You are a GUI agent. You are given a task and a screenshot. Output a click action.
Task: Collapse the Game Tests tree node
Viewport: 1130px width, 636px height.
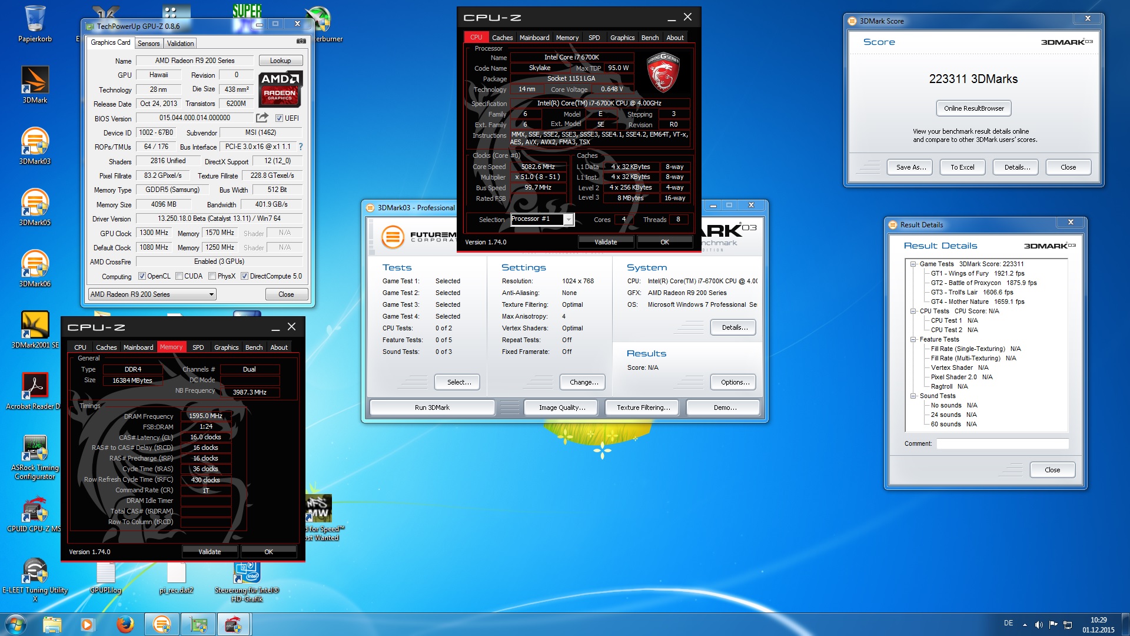[913, 264]
